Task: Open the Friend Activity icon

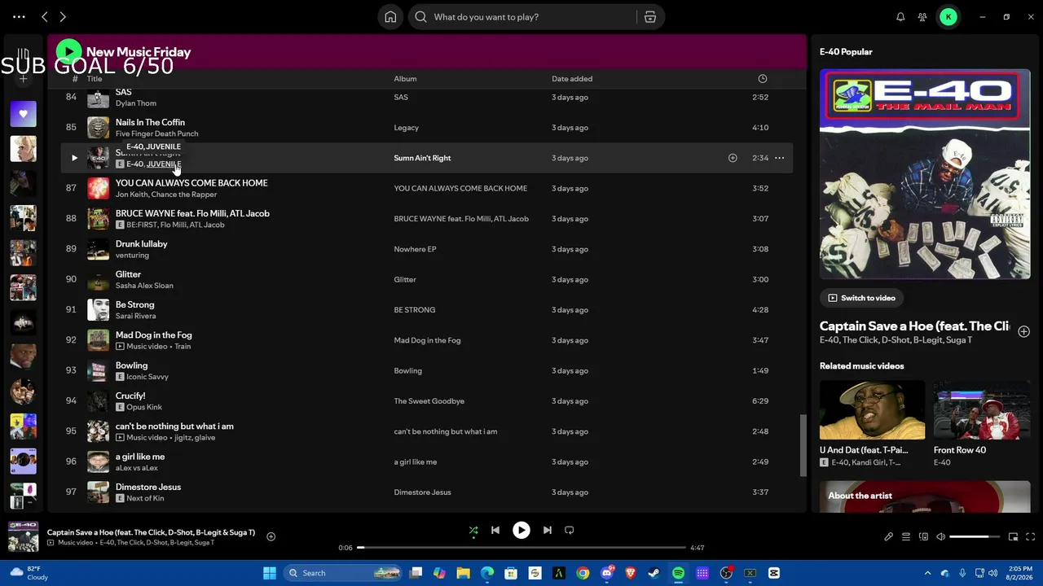Action: click(x=922, y=17)
